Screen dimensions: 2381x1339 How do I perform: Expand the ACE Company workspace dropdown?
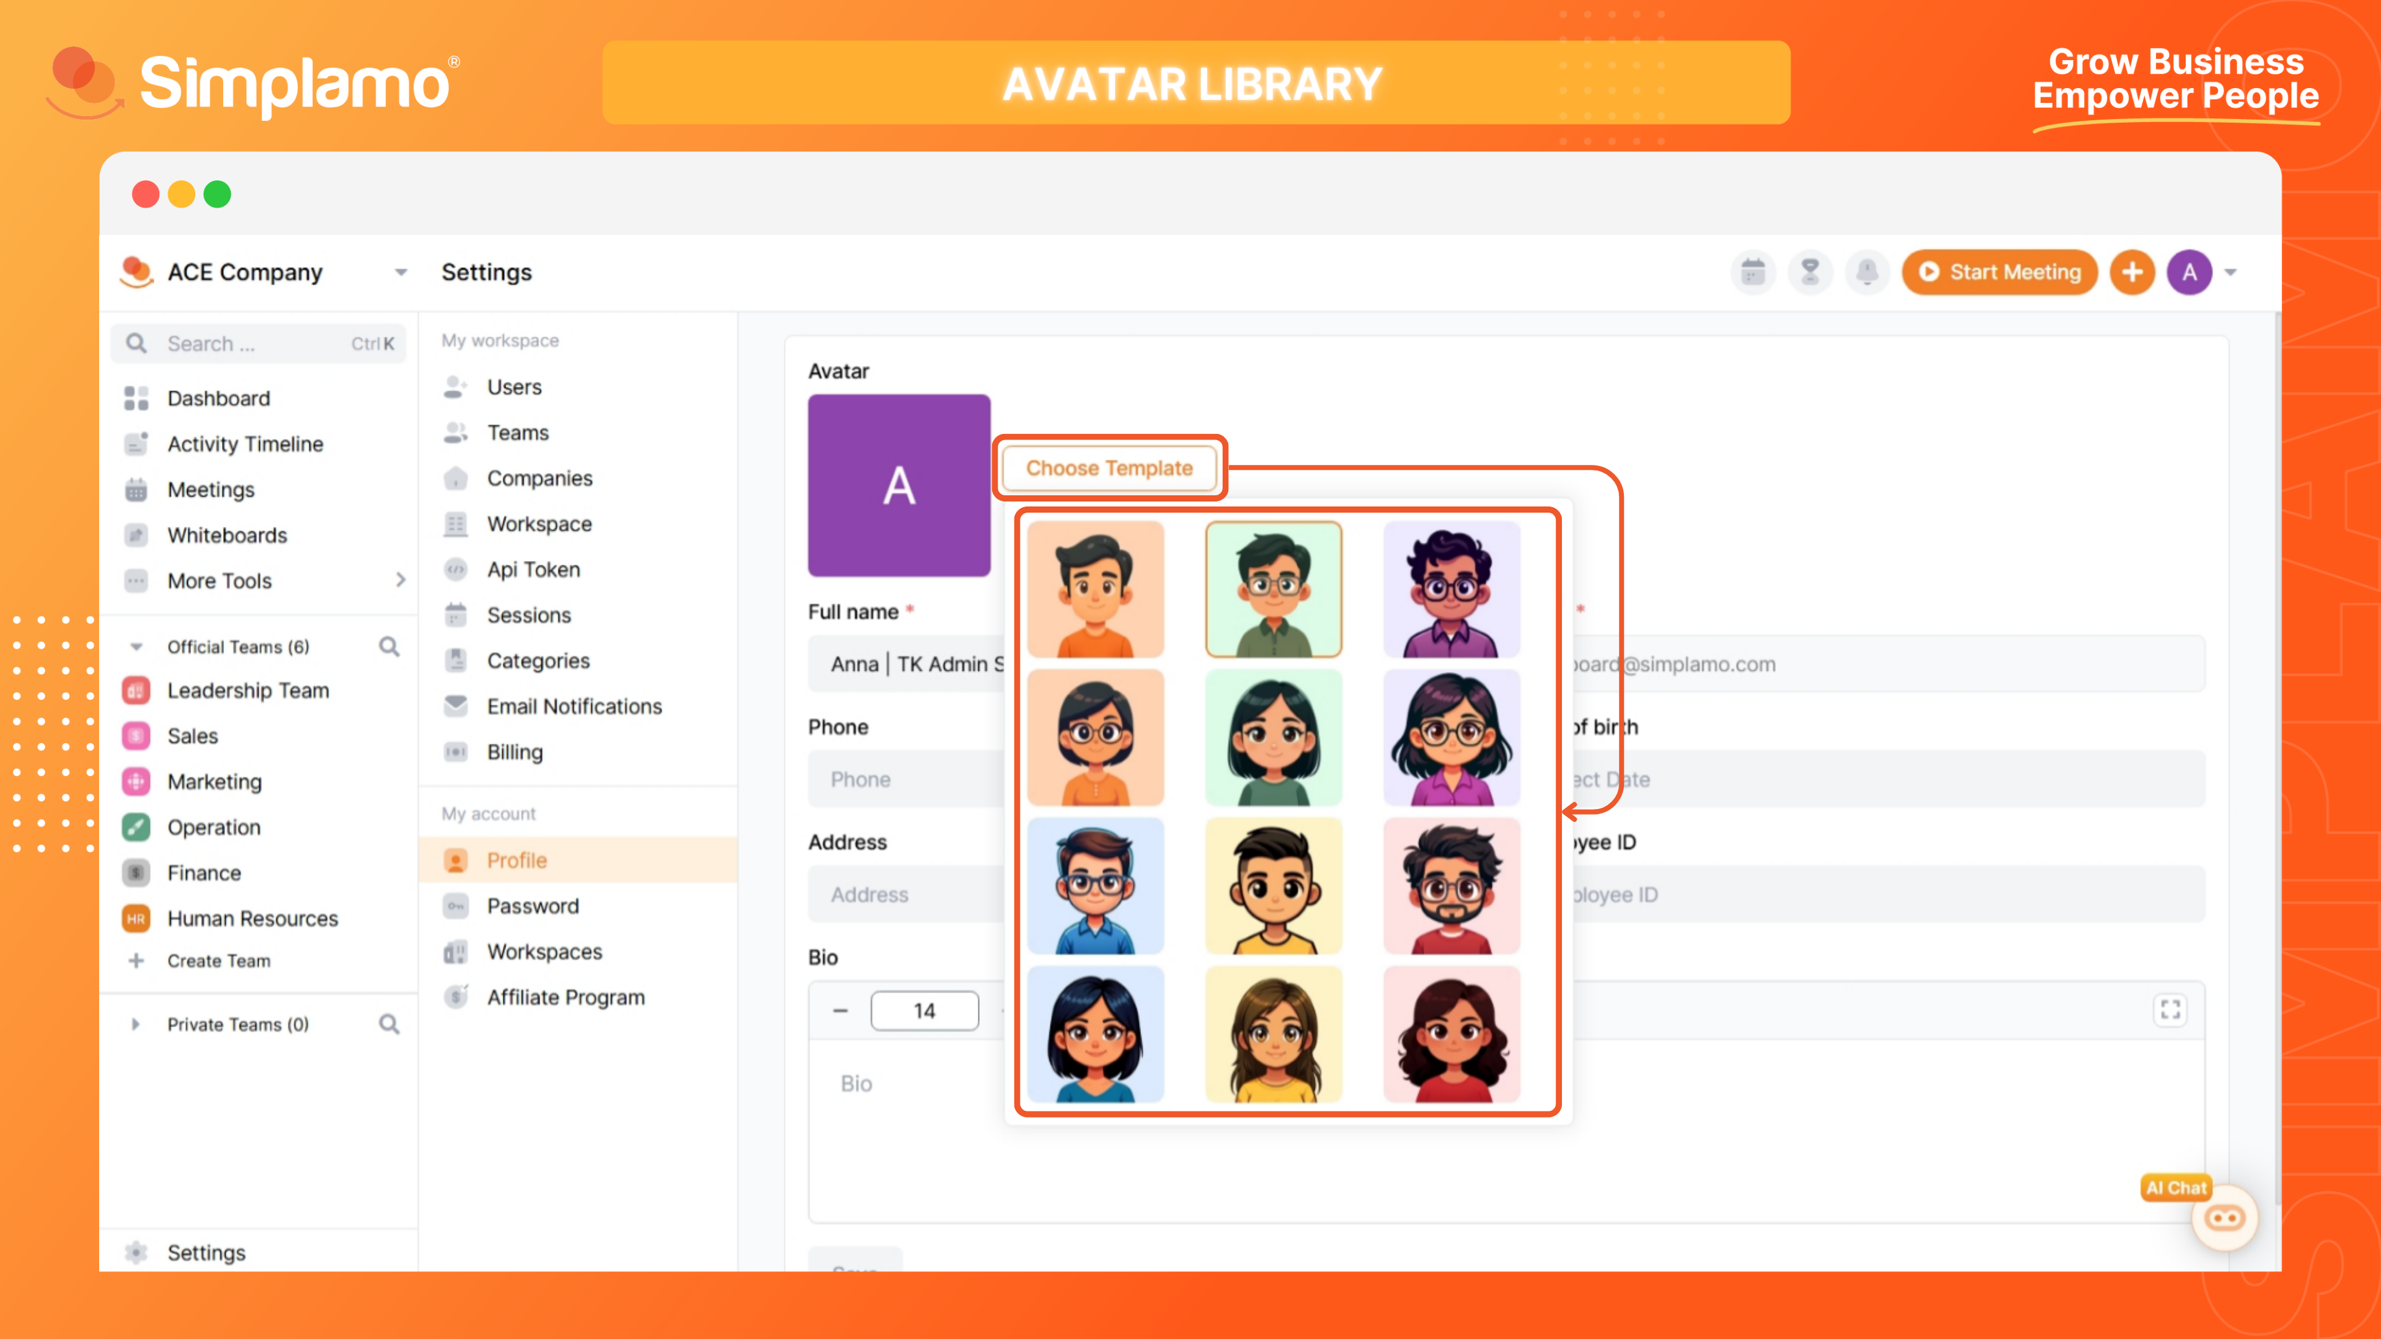tap(400, 273)
